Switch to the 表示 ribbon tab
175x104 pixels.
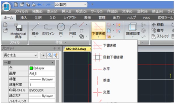pos(87,18)
